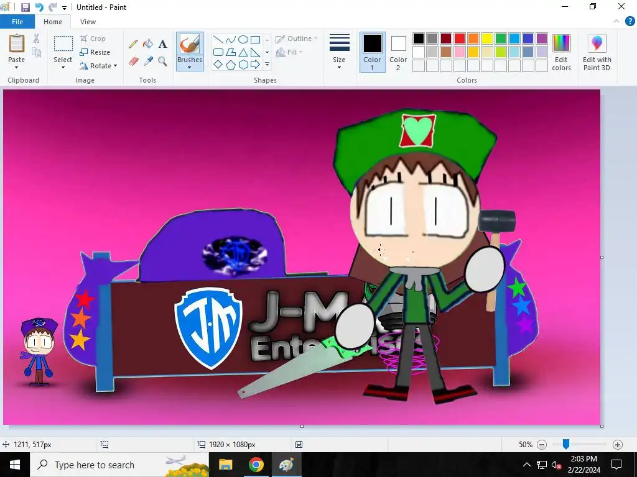
Task: Choose the Triangle shape
Action: [x=243, y=52]
